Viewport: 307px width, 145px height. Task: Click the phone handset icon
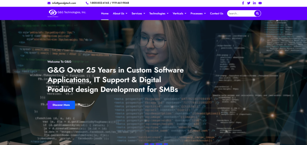(87, 3)
